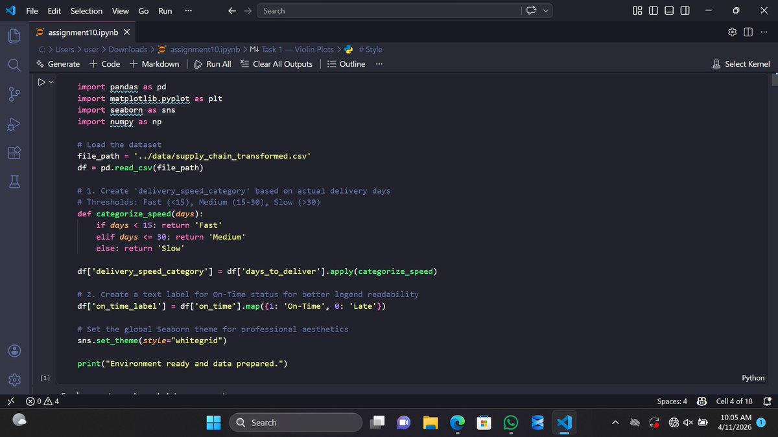Open the View menu

point(120,10)
